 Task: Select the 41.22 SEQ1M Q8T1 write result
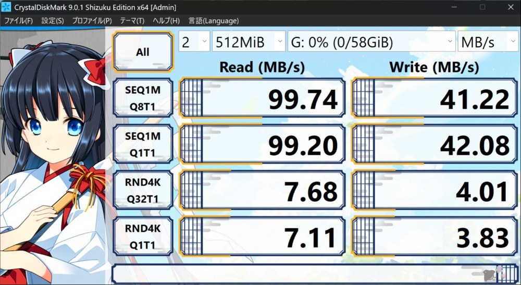tap(435, 98)
